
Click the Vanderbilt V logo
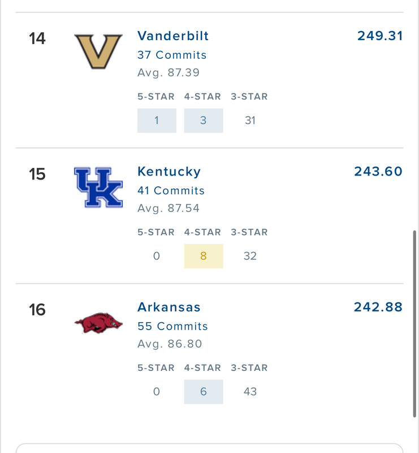[x=98, y=52]
